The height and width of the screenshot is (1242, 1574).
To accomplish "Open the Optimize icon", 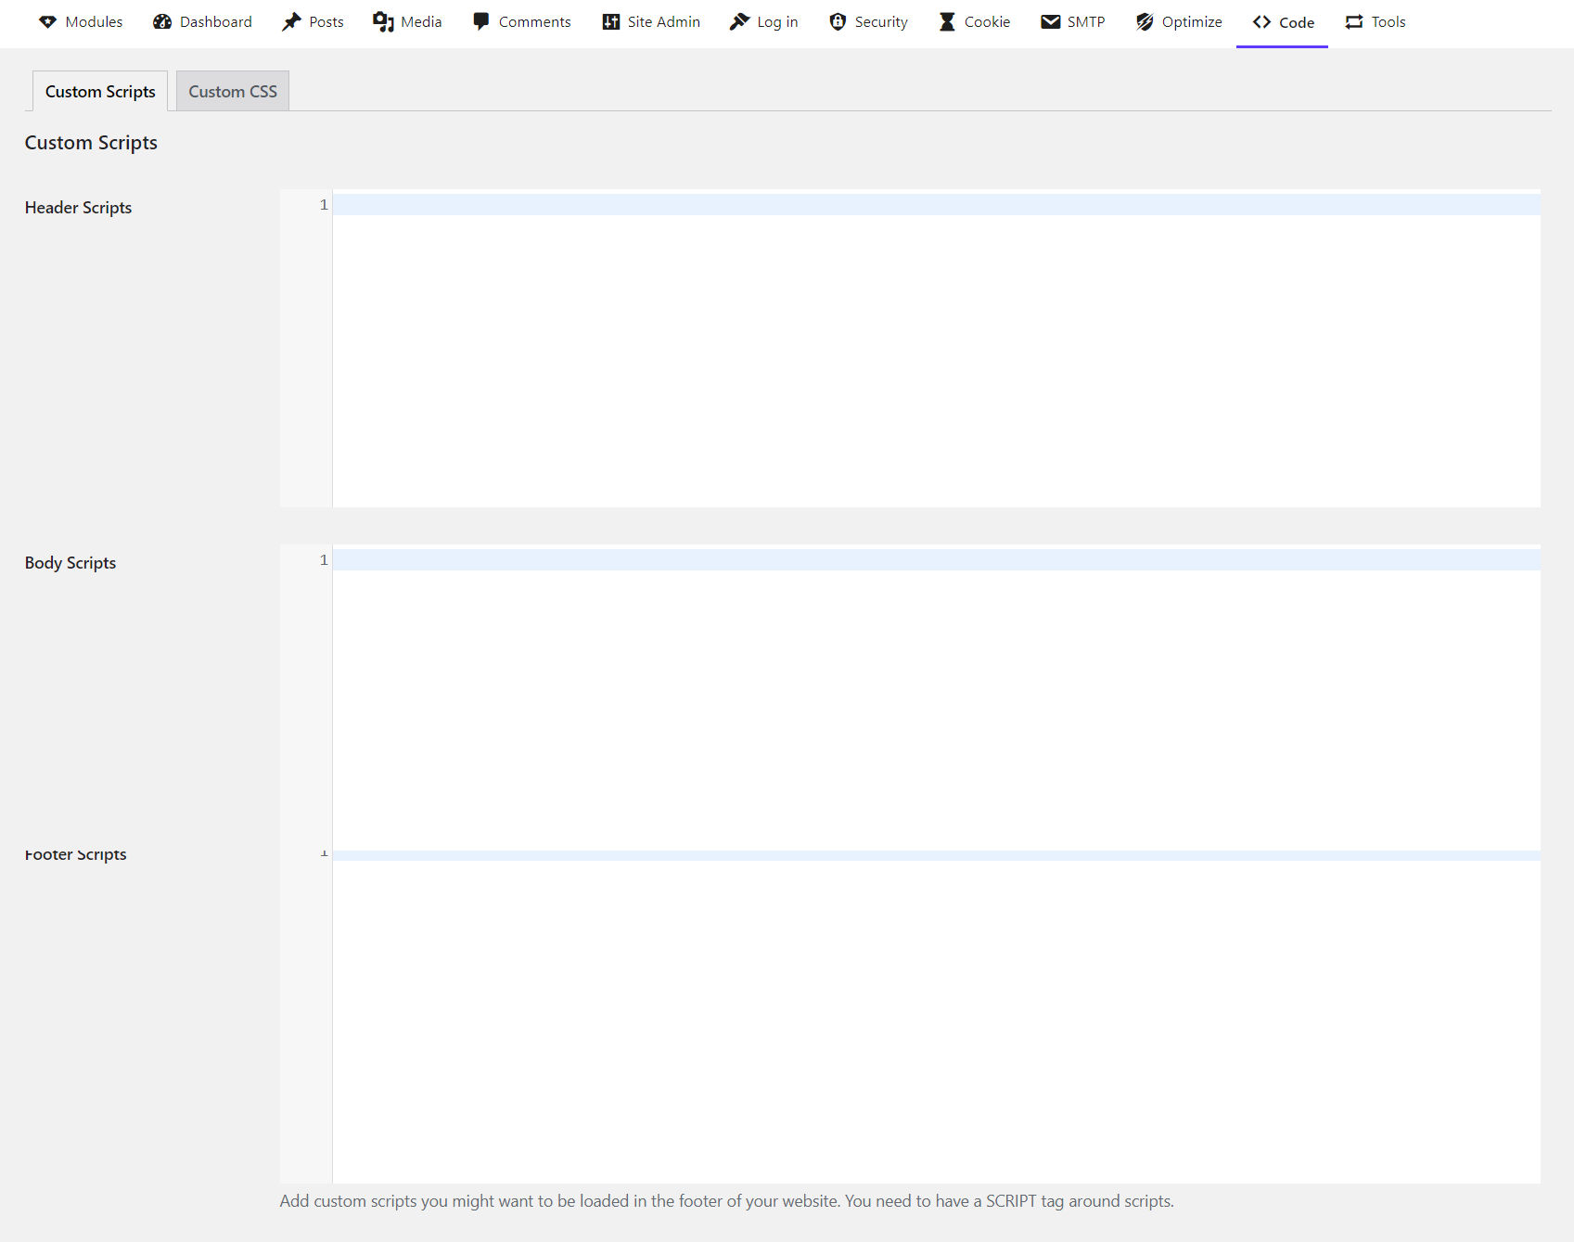I will pyautogui.click(x=1145, y=22).
